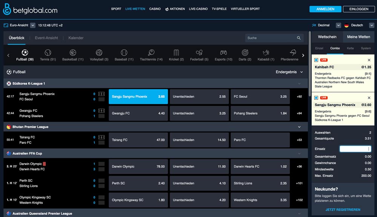Collapse the Bhutan Premier League section
Viewport: 377px width, 217px height.
tap(299, 127)
